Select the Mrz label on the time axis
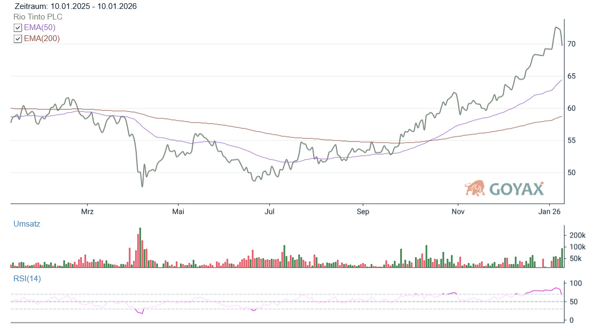The height and width of the screenshot is (325, 602). click(x=87, y=212)
